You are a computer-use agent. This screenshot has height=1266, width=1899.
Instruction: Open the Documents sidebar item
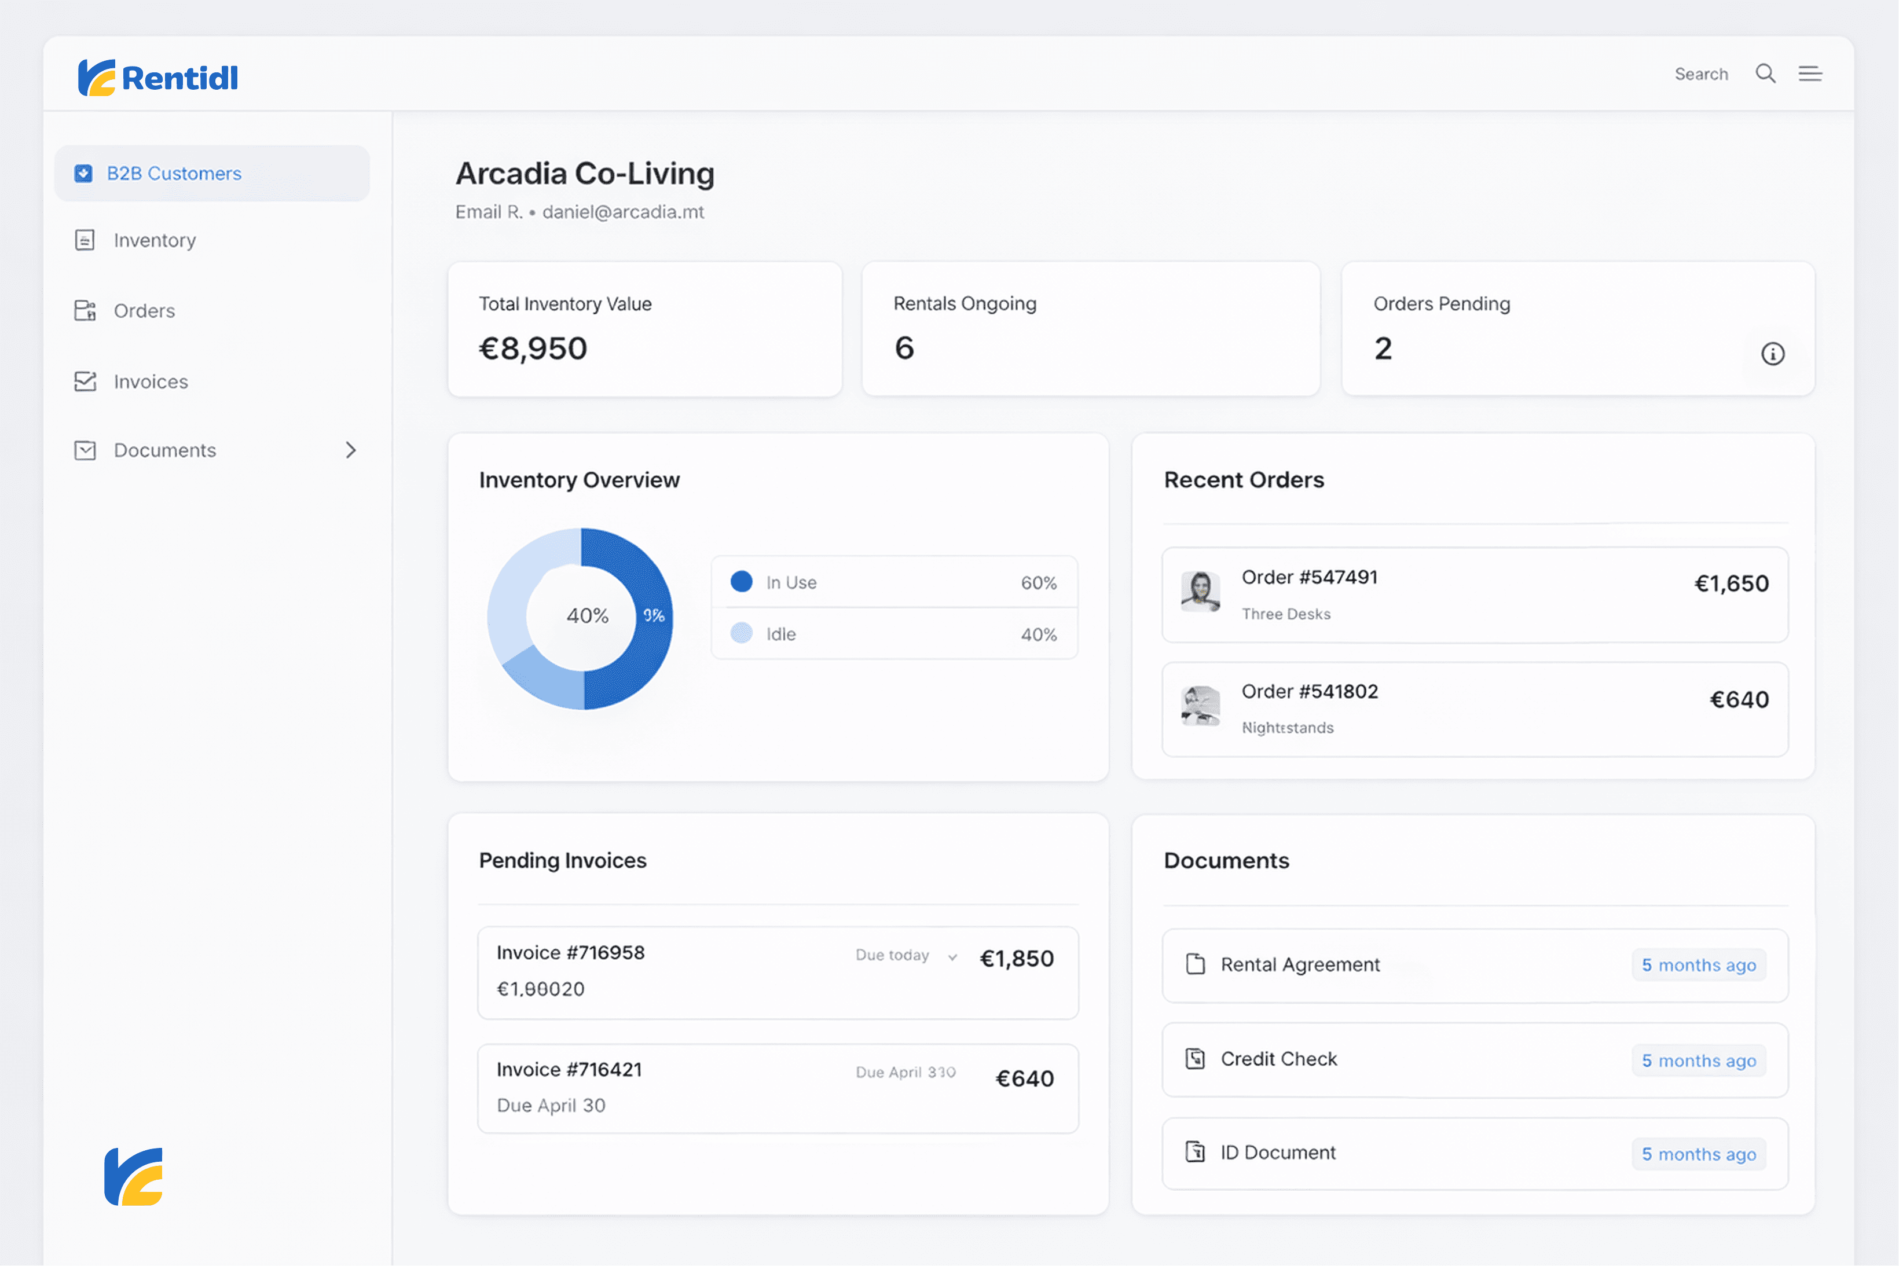pos(164,450)
